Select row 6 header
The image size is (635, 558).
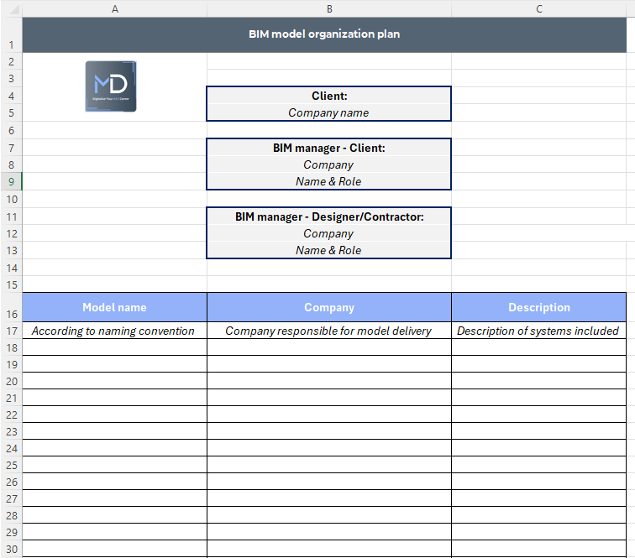point(12,130)
